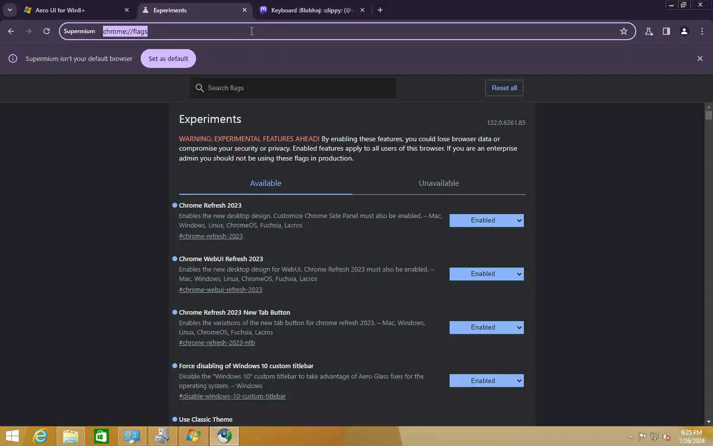Switch to Keyboard Blobhaj Mastodon tab
The image size is (713, 446).
tap(312, 10)
